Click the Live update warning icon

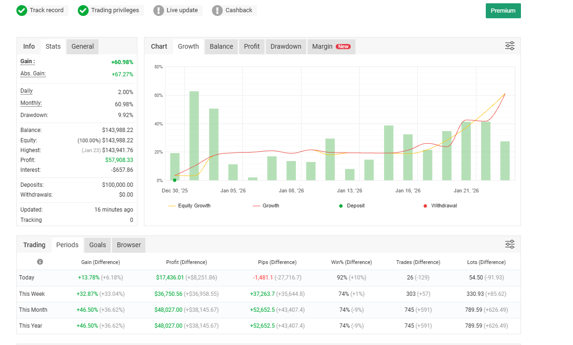pos(158,10)
